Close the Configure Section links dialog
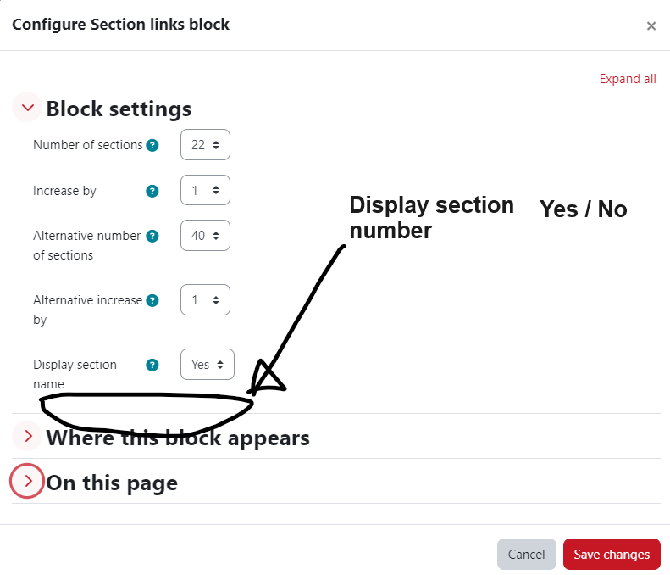 [651, 26]
